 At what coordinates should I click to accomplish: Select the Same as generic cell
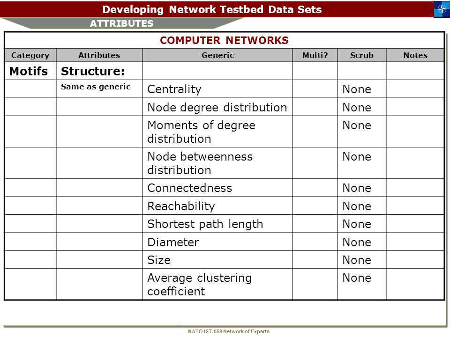(96, 87)
